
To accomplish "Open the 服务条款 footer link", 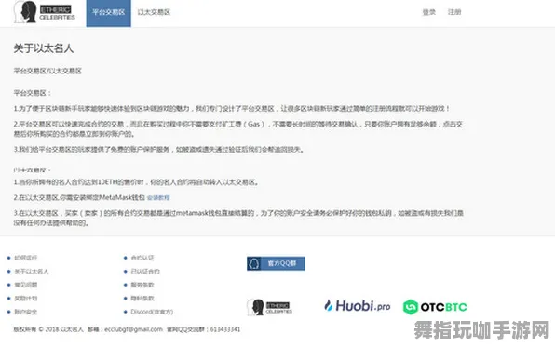I will tap(142, 285).
